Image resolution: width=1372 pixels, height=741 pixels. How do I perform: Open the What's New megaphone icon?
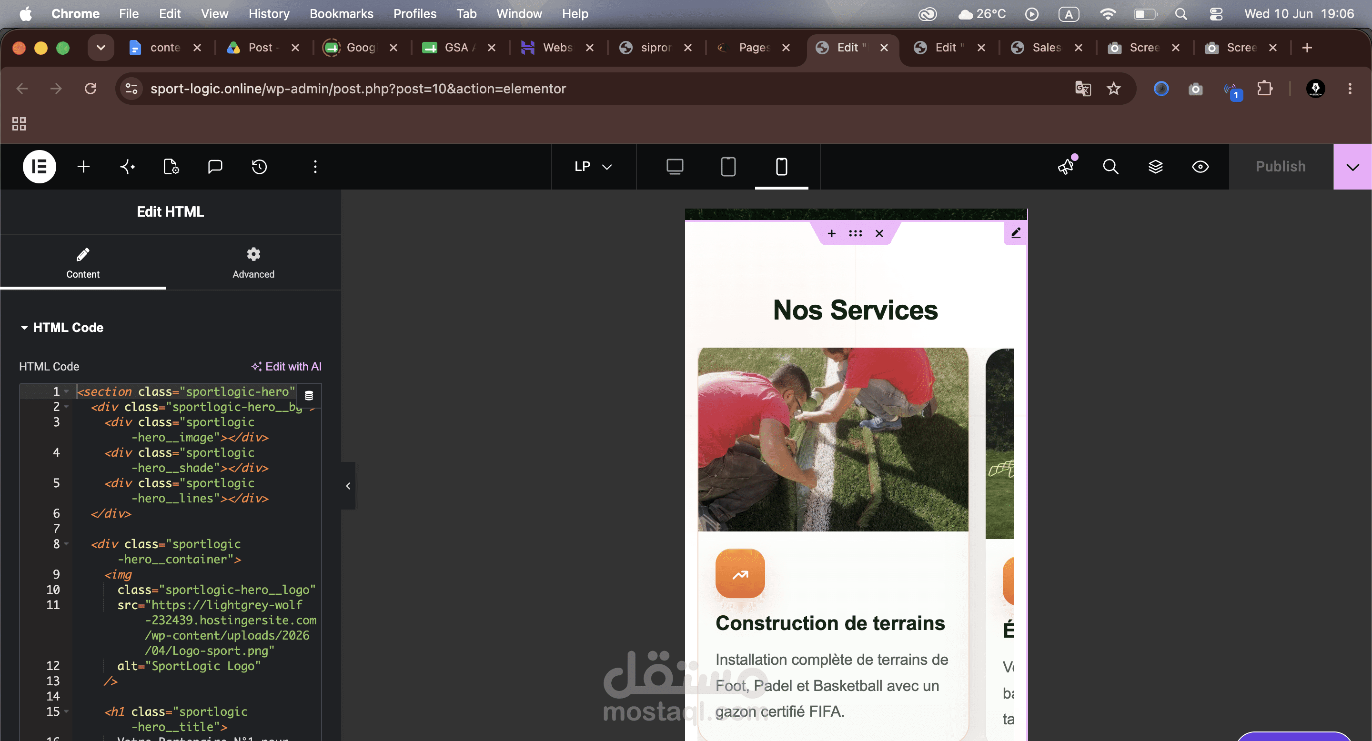pos(1067,167)
